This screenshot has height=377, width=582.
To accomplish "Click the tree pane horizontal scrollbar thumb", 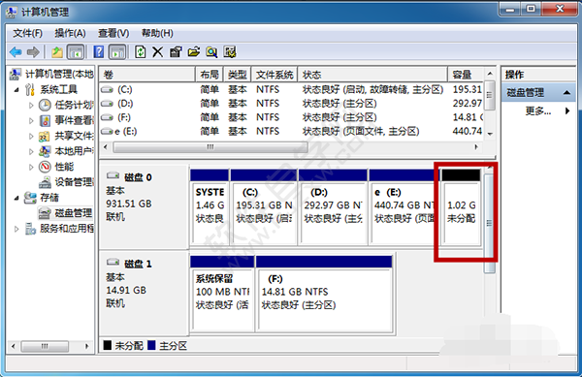I will (x=45, y=346).
